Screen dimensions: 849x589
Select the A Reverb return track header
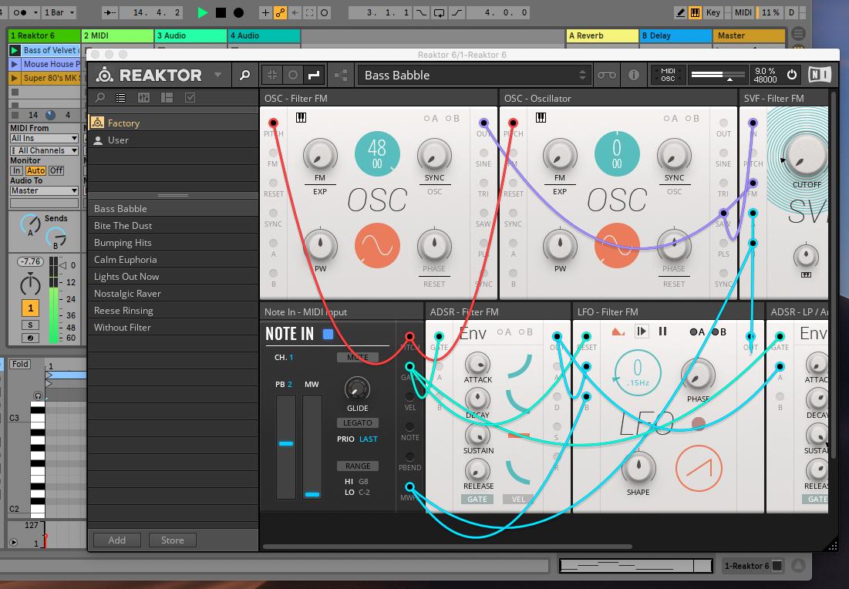click(602, 35)
